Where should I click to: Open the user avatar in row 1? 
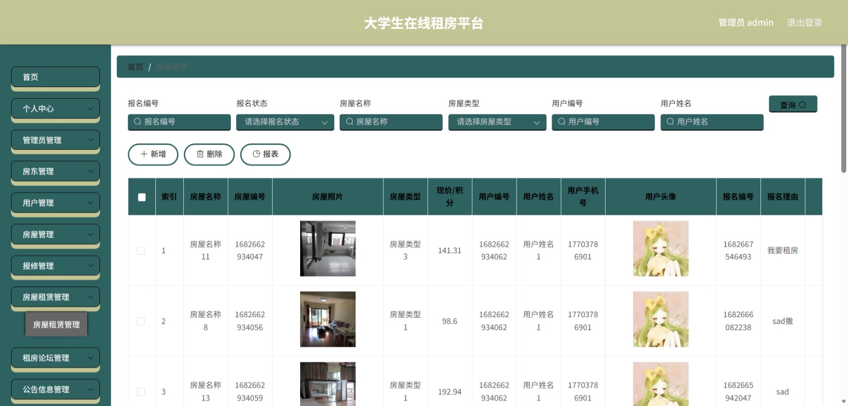660,249
